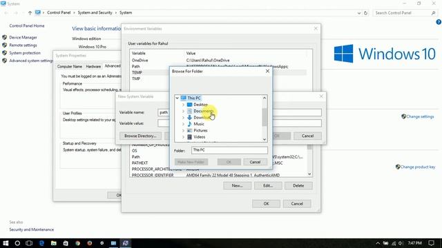Select Documents in the folder tree

(x=203, y=111)
